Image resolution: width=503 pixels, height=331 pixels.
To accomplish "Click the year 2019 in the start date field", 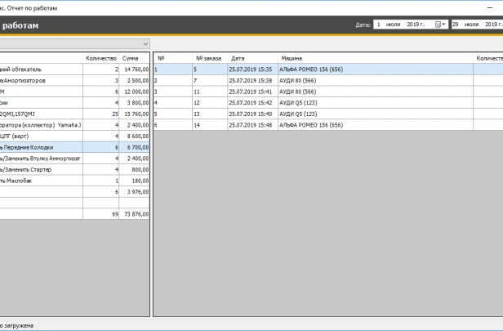I will (x=416, y=25).
